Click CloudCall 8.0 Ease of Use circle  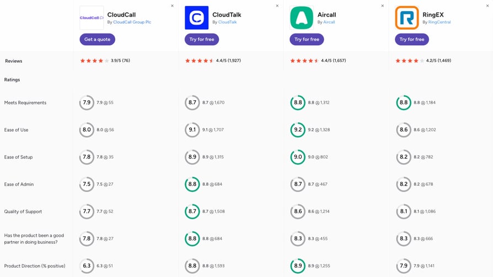[87, 130]
